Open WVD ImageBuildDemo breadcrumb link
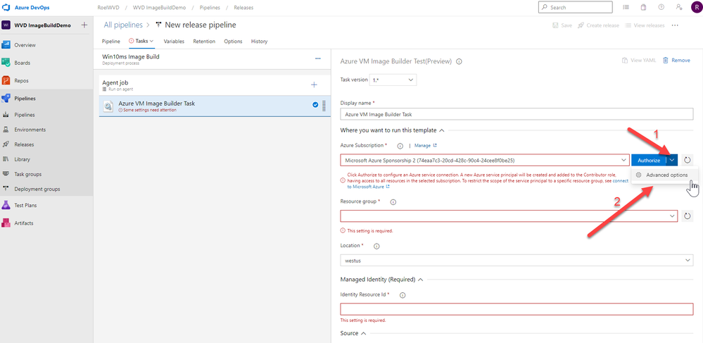The image size is (703, 343). [x=158, y=8]
